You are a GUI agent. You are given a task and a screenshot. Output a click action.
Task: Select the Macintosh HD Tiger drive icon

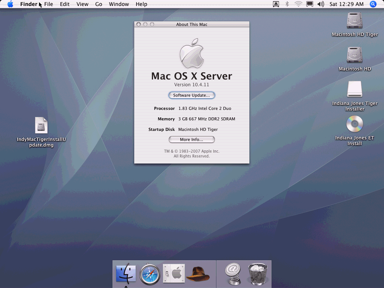[354, 21]
